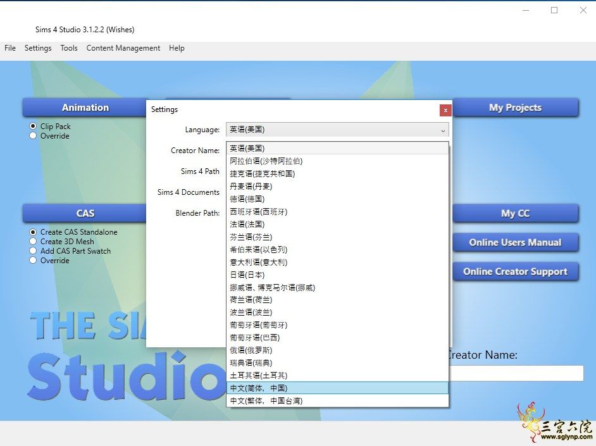
Task: Choose 土耳其语(土耳其) language option
Action: click(x=337, y=375)
